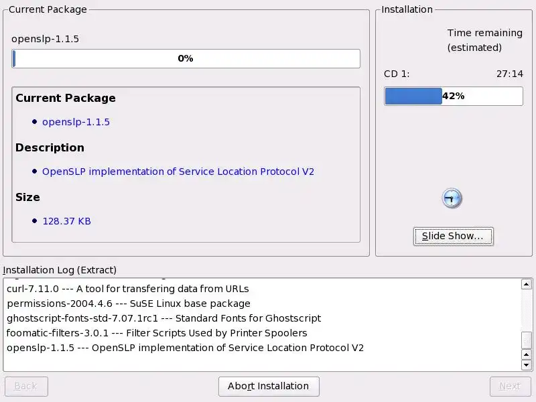Click the 128.37 KB size value
Image resolution: width=536 pixels, height=402 pixels.
click(66, 221)
